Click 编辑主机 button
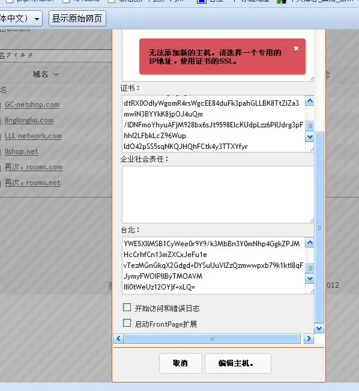359x391 pixels. click(x=238, y=363)
